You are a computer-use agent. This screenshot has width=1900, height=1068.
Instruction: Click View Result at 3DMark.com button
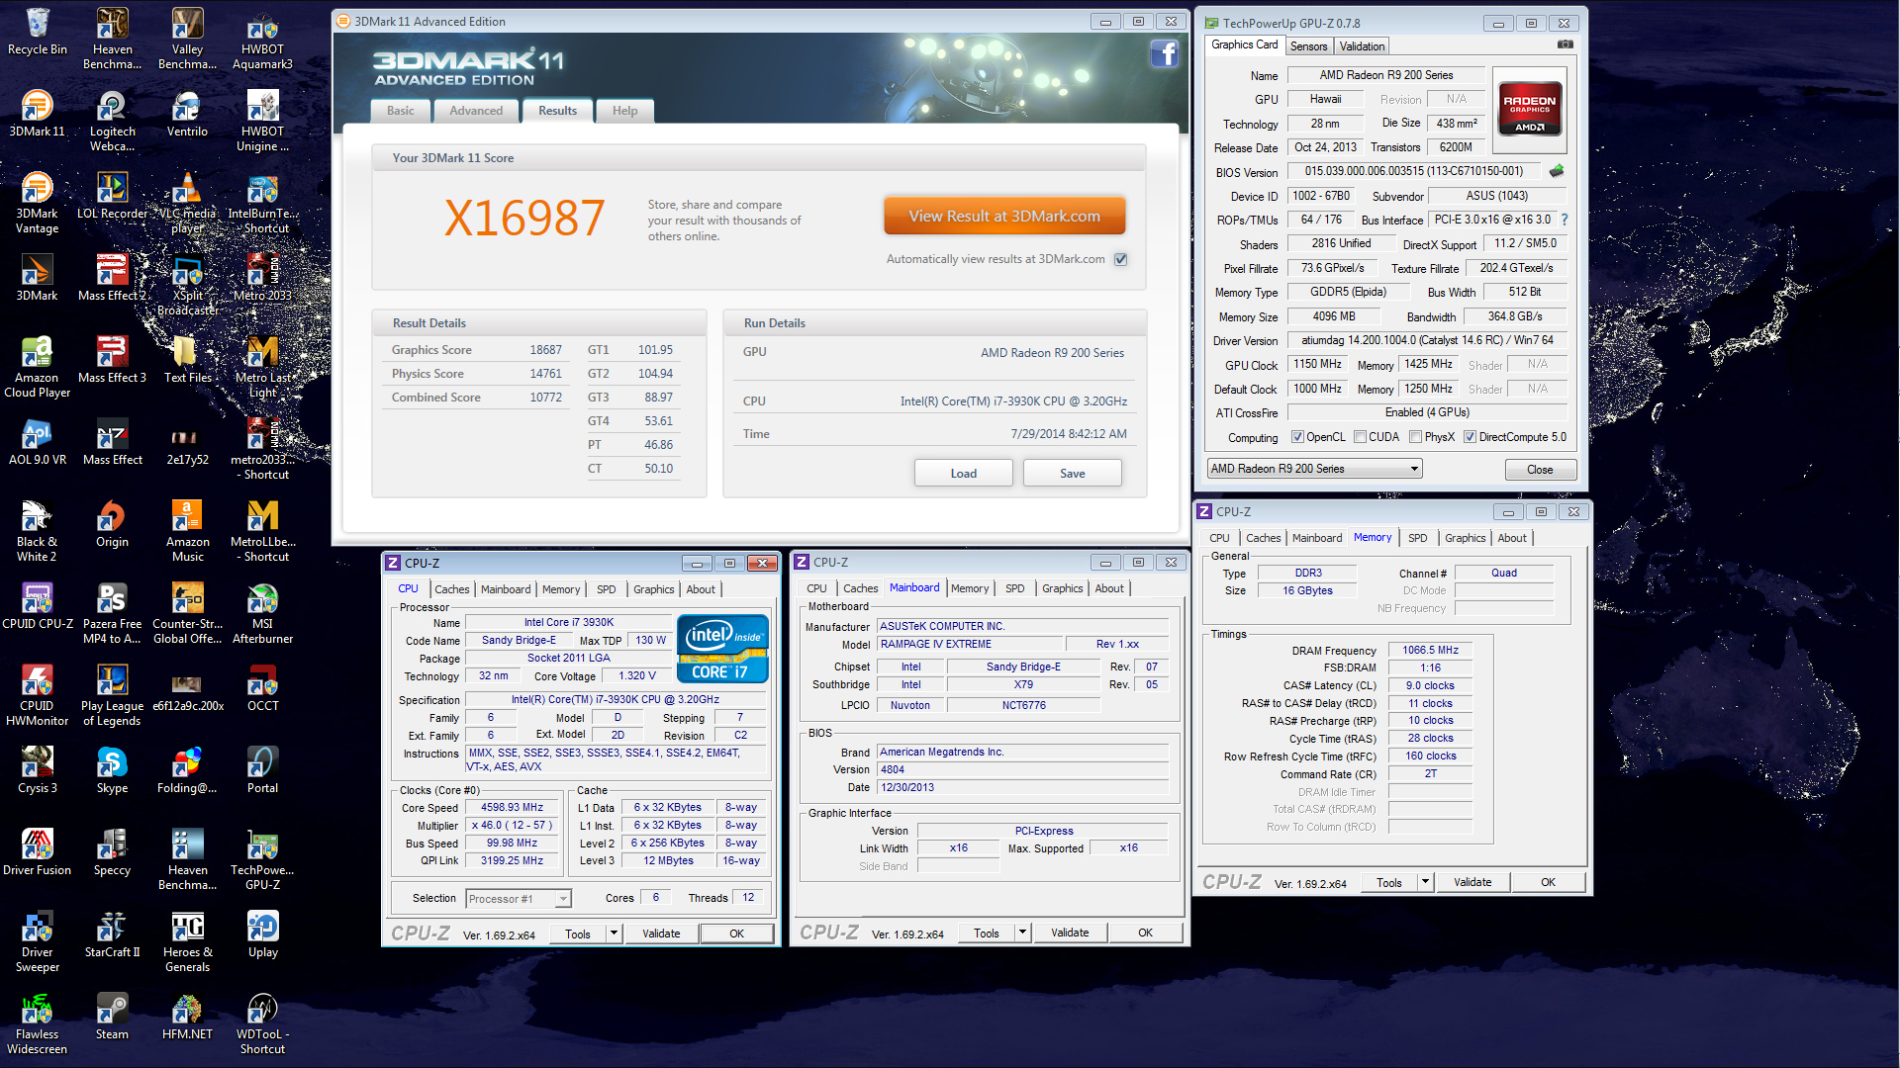tap(1004, 216)
